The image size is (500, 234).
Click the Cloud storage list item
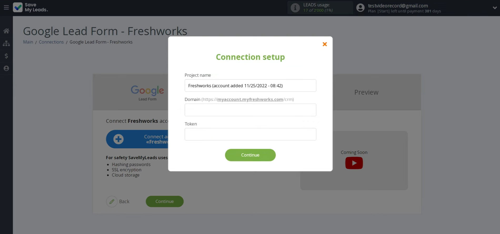click(126, 175)
